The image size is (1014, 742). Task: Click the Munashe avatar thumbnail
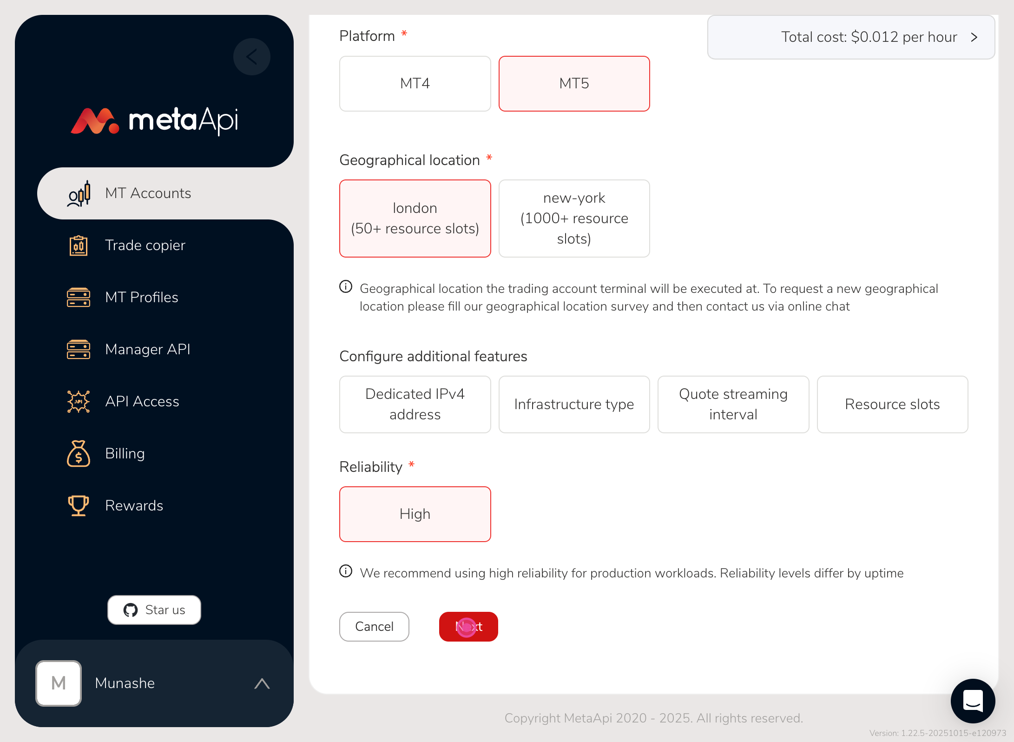[x=59, y=683]
